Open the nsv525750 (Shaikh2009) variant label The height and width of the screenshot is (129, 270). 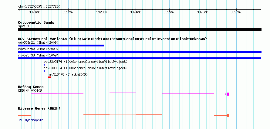pos(38,49)
